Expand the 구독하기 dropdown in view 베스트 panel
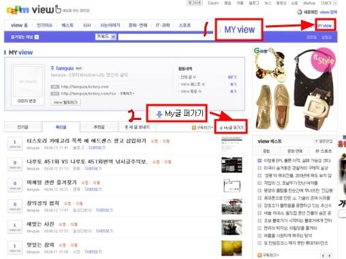Viewport: 346px width, 259px height. [278, 255]
